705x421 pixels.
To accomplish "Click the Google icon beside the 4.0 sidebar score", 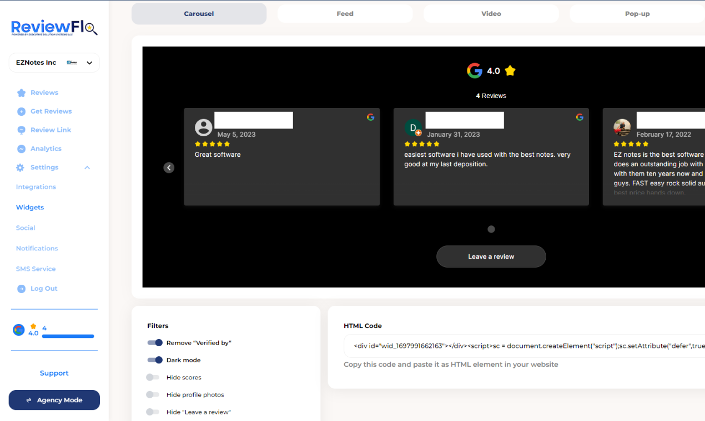I will tap(19, 330).
